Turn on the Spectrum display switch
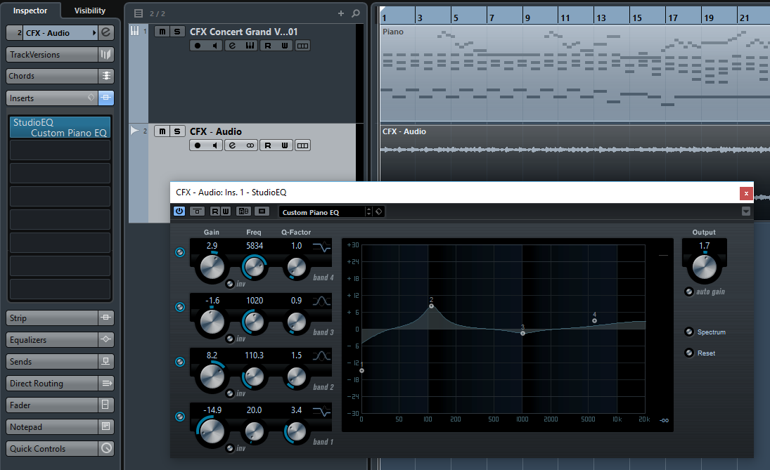The height and width of the screenshot is (470, 770). [689, 332]
